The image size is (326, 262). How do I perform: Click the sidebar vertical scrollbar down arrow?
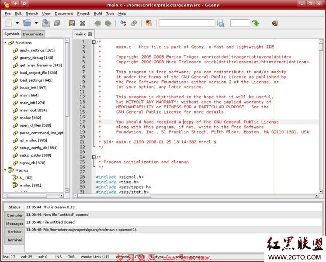tap(67, 190)
